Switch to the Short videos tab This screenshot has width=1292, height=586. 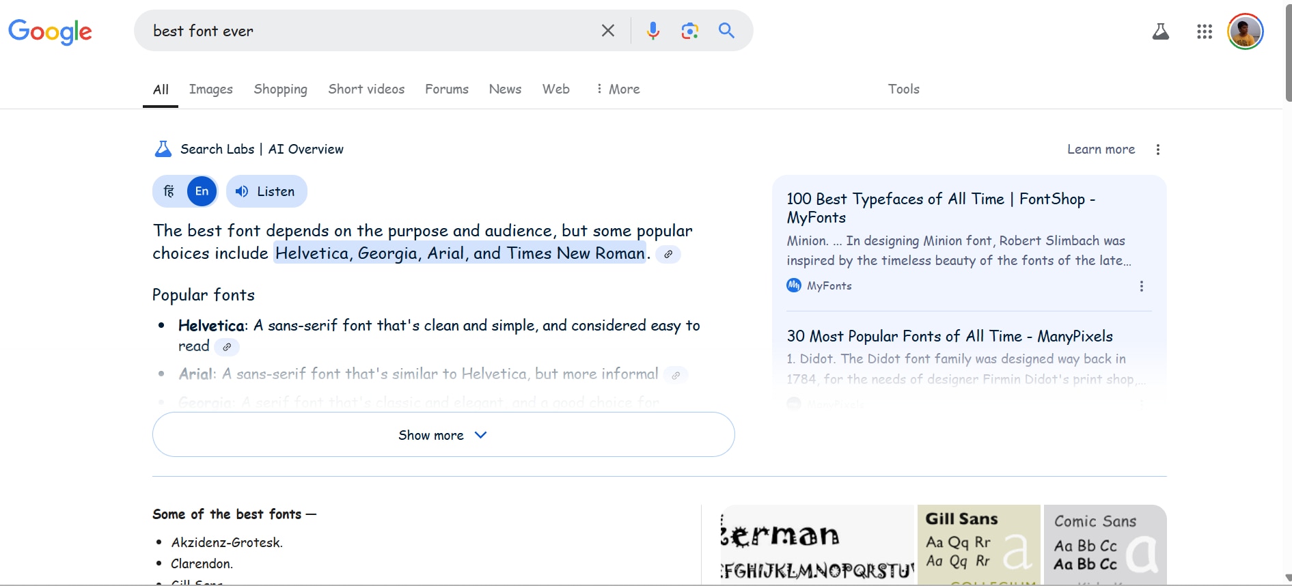click(366, 89)
